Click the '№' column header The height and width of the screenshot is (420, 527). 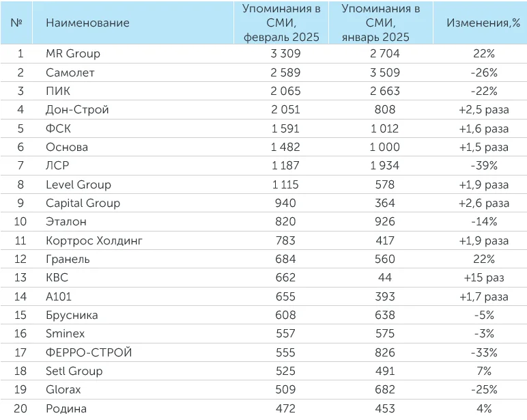(17, 23)
